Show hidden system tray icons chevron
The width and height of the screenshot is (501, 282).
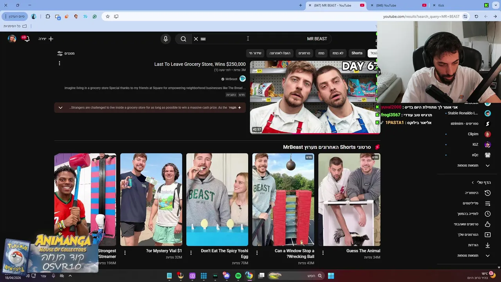(x=70, y=276)
